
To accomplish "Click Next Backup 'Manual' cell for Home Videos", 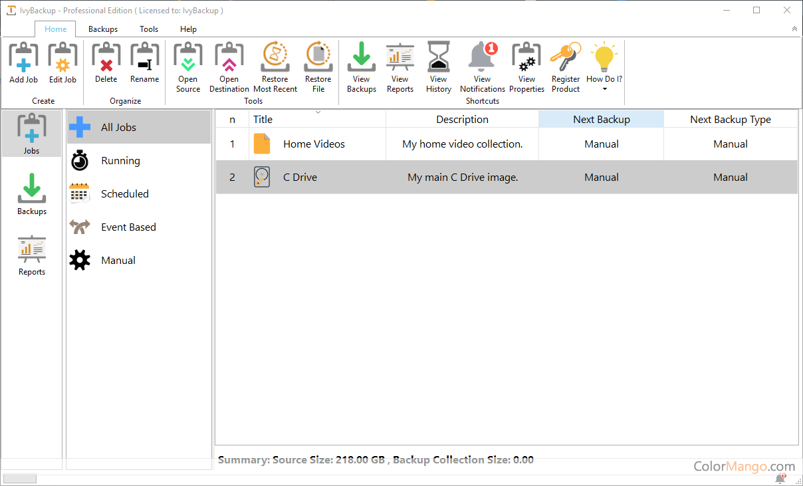I will coord(601,144).
